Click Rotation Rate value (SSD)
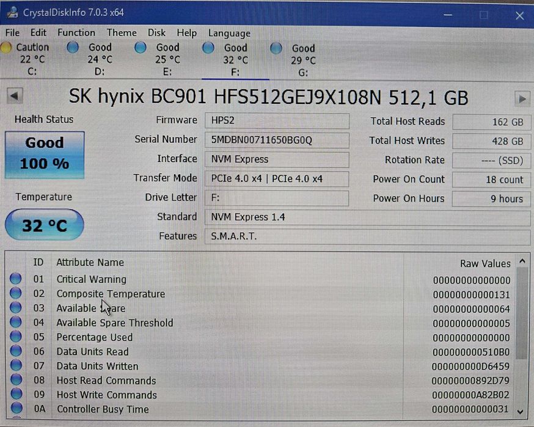 tap(491, 161)
